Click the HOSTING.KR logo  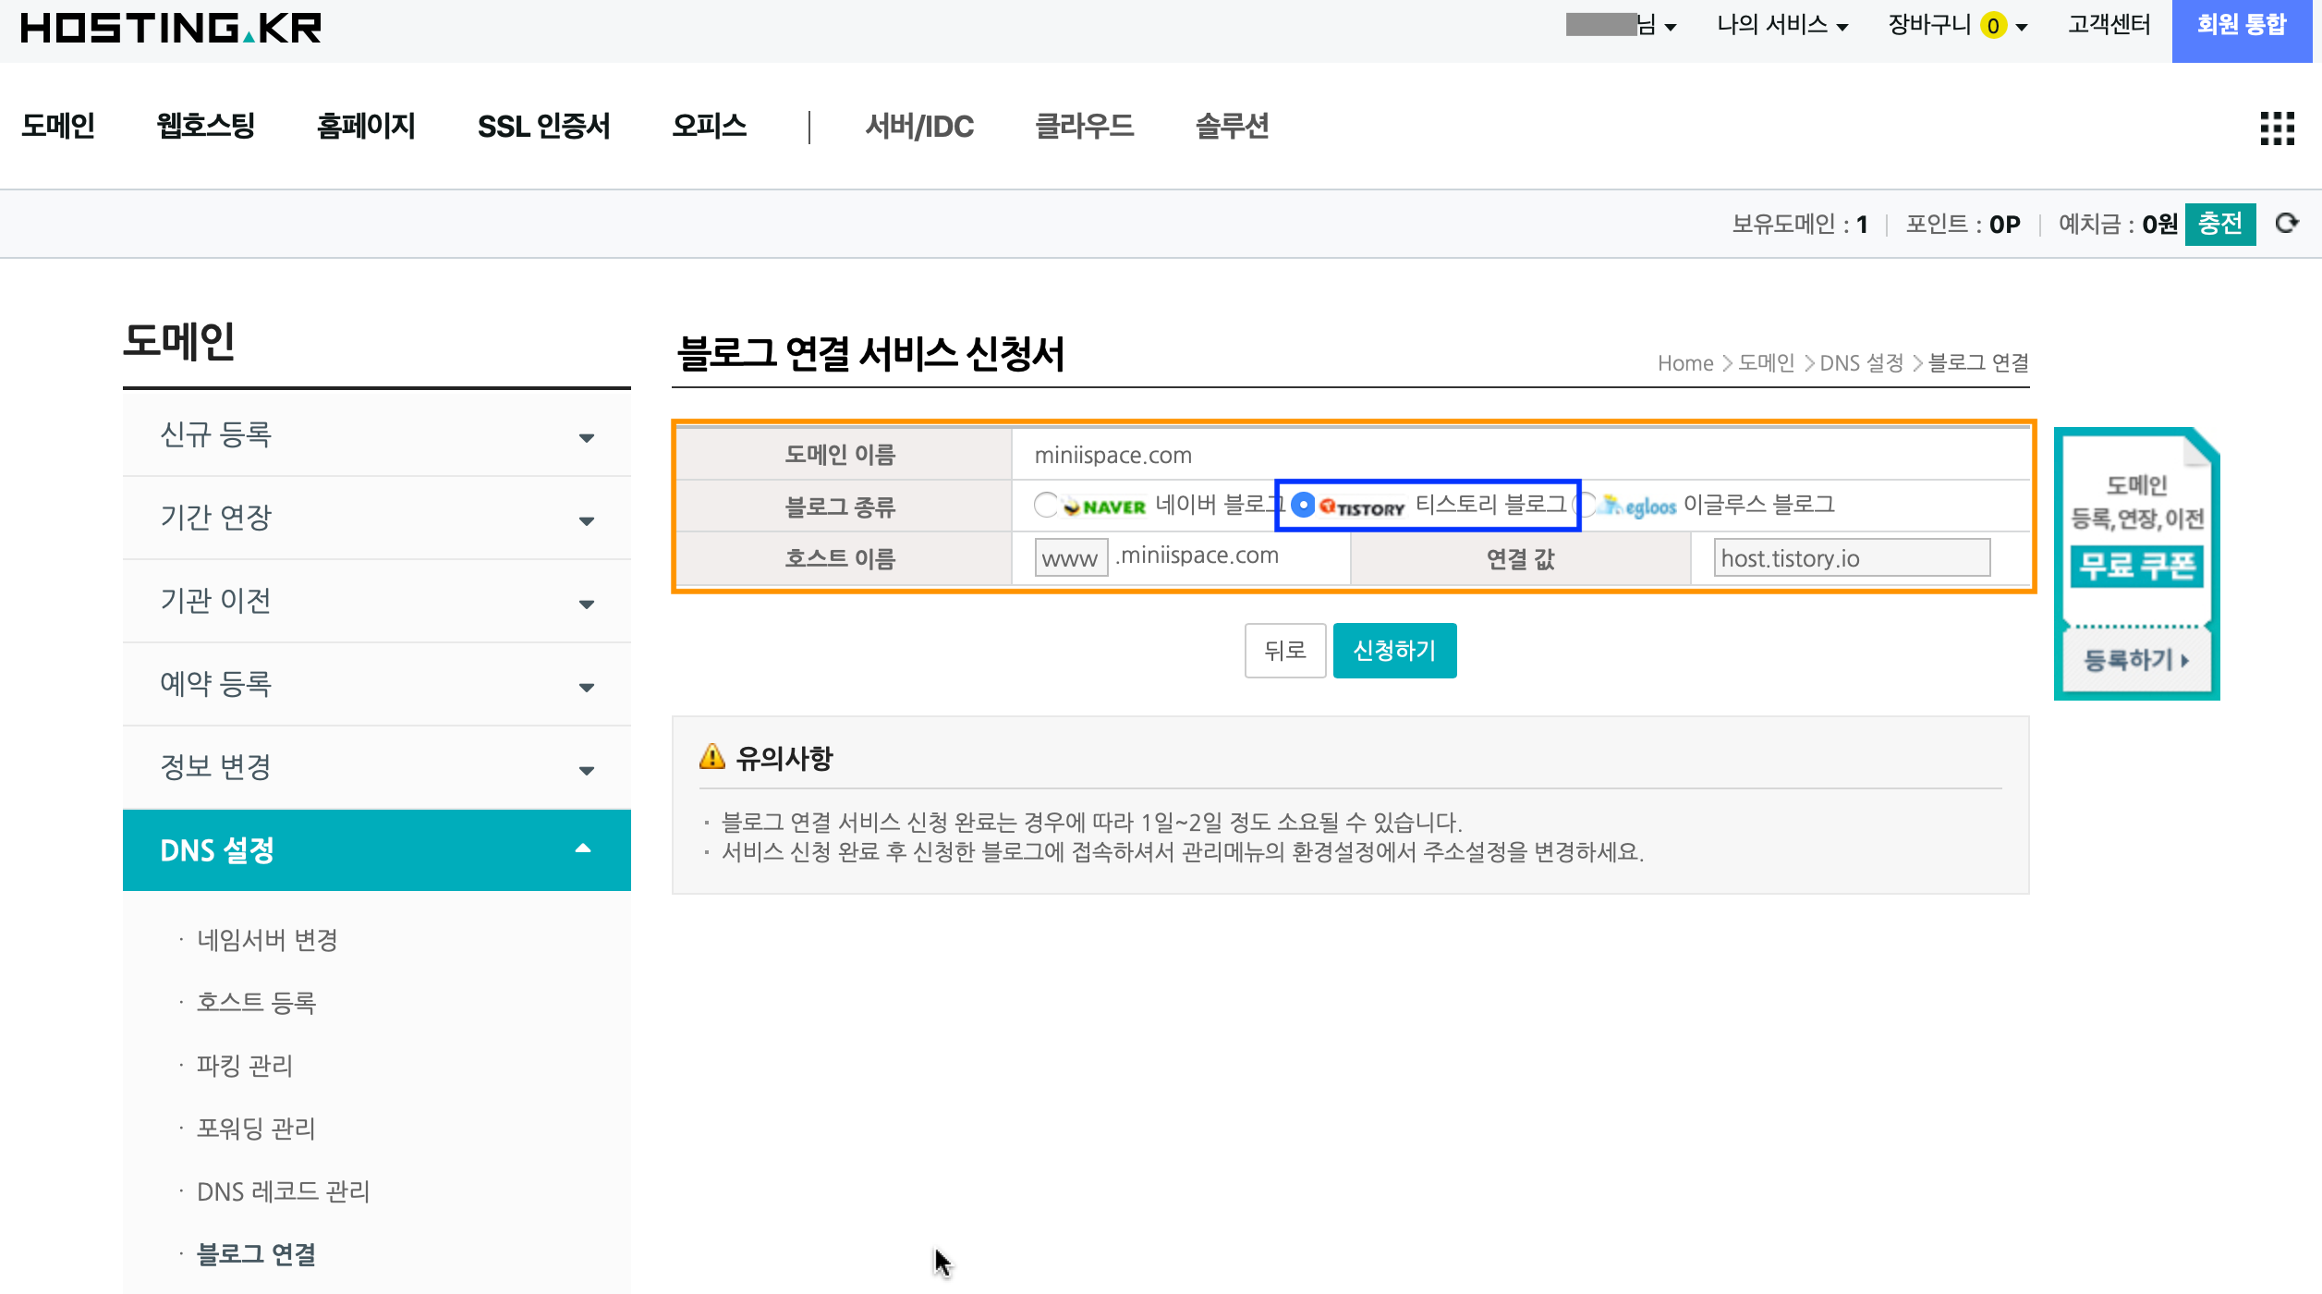point(171,28)
